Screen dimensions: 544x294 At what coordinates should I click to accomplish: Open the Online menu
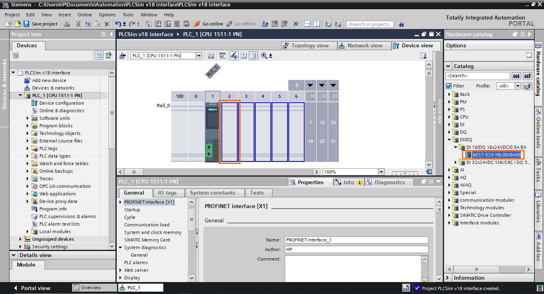pyautogui.click(x=85, y=15)
